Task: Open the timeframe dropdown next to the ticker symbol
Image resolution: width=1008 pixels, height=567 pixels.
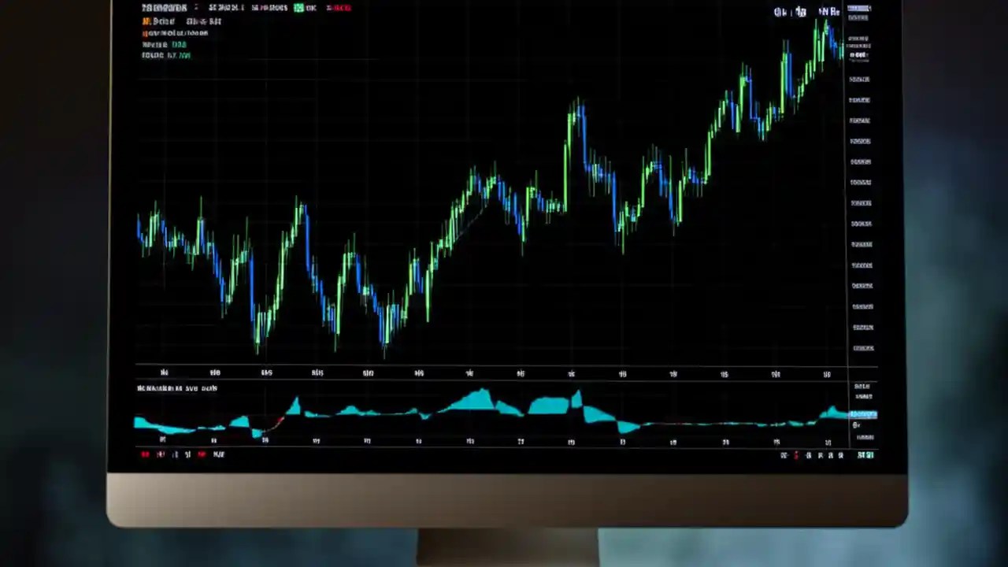Action: [195, 8]
